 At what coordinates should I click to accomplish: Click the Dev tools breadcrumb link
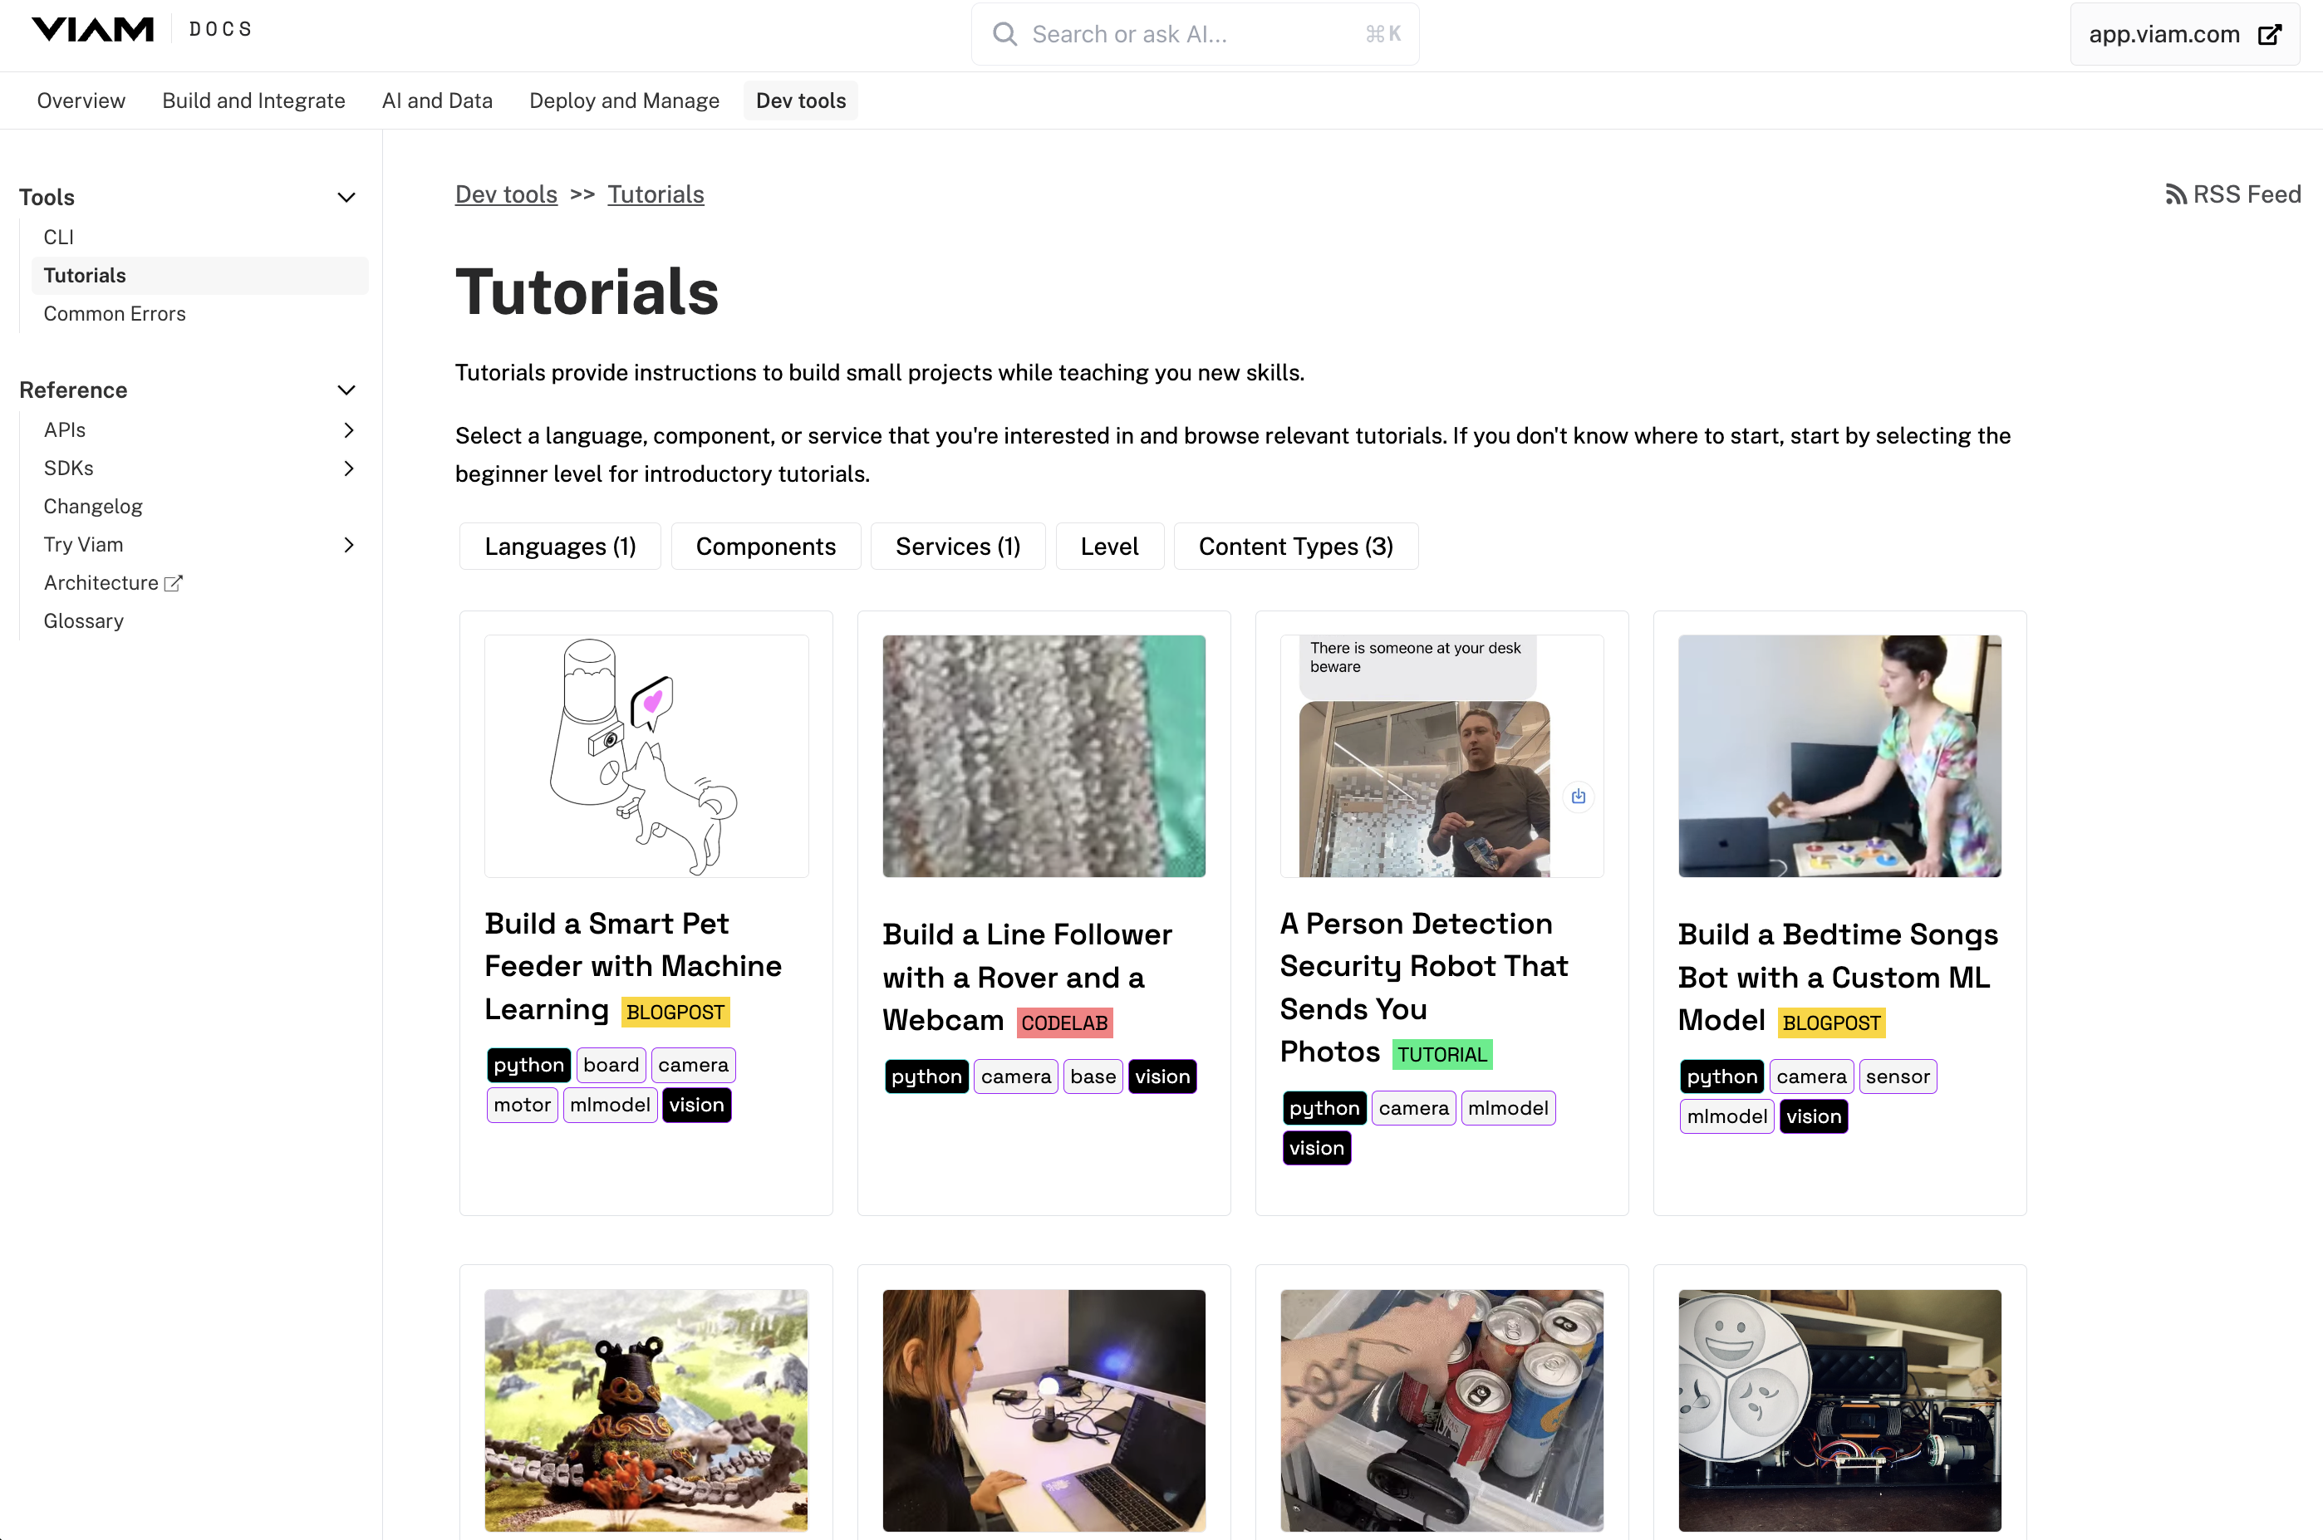click(x=506, y=194)
